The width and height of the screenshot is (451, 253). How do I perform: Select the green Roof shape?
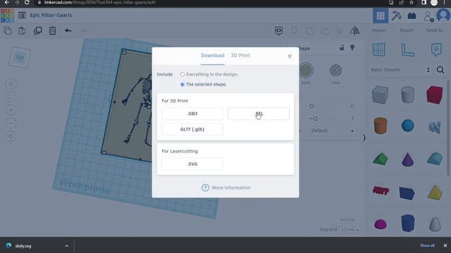click(381, 159)
